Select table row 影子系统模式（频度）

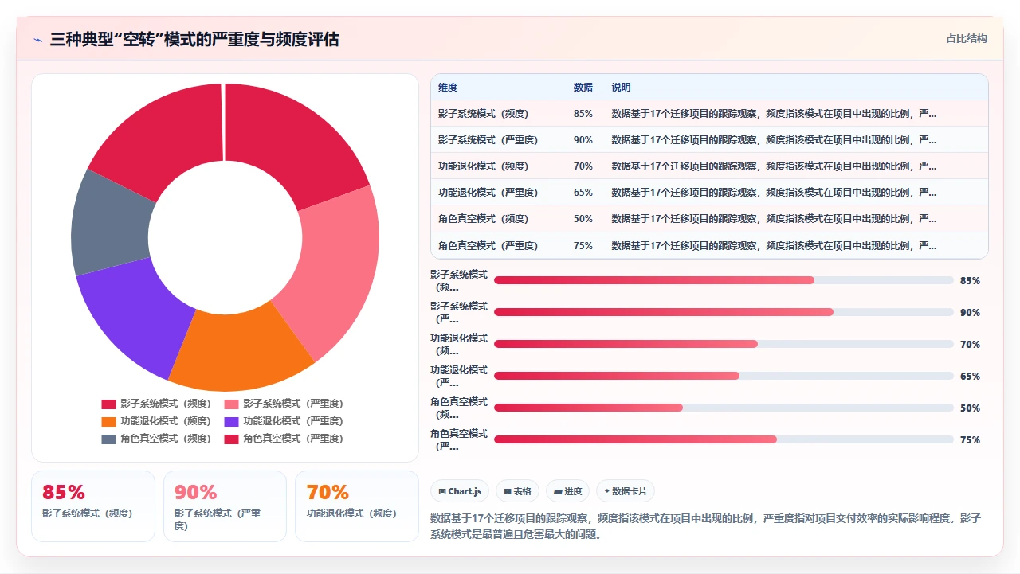pyautogui.click(x=709, y=114)
